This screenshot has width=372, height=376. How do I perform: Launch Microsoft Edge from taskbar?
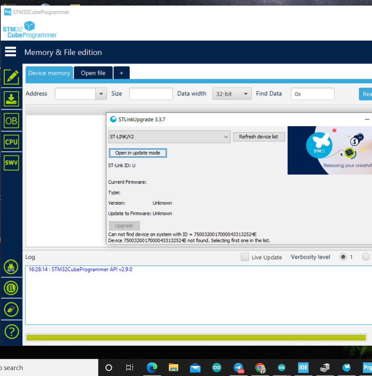pos(152,367)
